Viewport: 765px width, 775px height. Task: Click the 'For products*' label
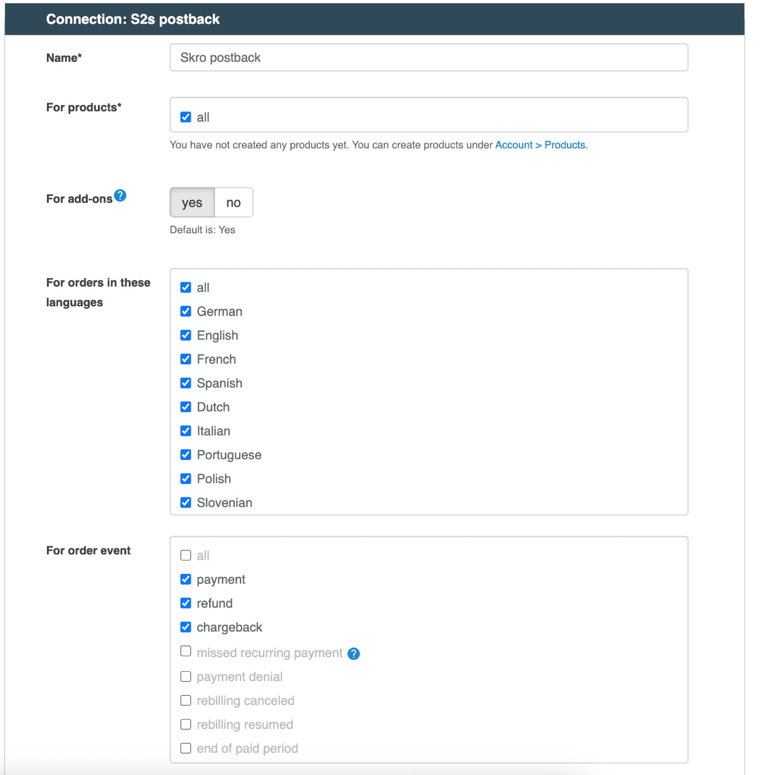[84, 107]
